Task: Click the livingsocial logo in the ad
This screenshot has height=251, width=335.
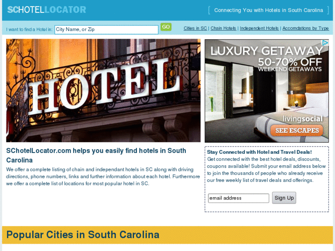Action: coord(303,119)
